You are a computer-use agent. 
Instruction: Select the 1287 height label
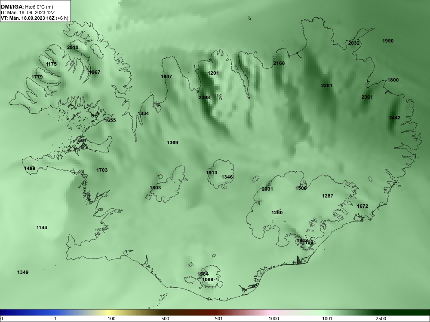[328, 196]
